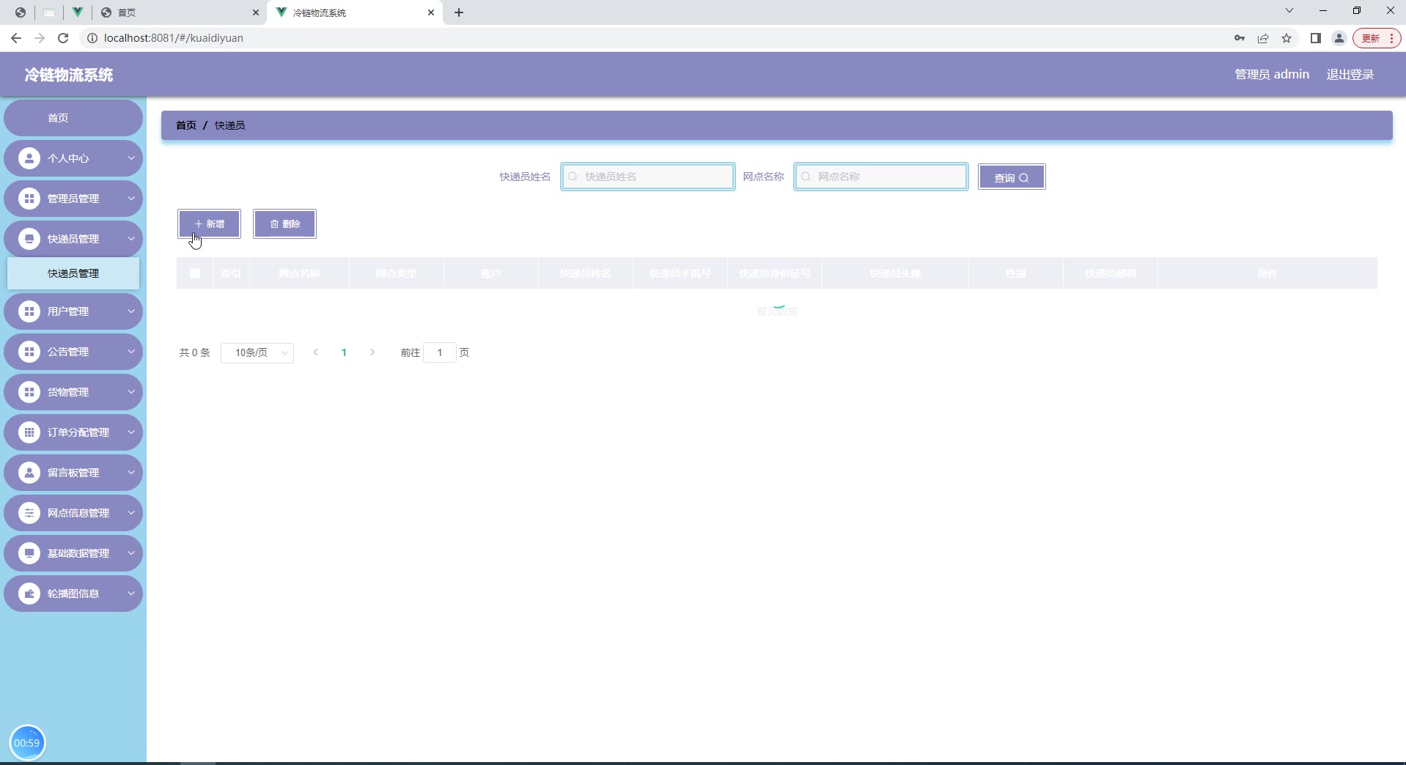Click the 快递员 breadcrumb text
This screenshot has width=1406, height=765.
[x=229, y=125]
